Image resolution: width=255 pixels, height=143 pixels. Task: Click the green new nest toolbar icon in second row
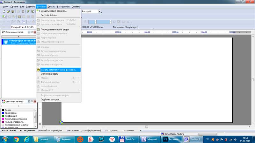point(4,17)
